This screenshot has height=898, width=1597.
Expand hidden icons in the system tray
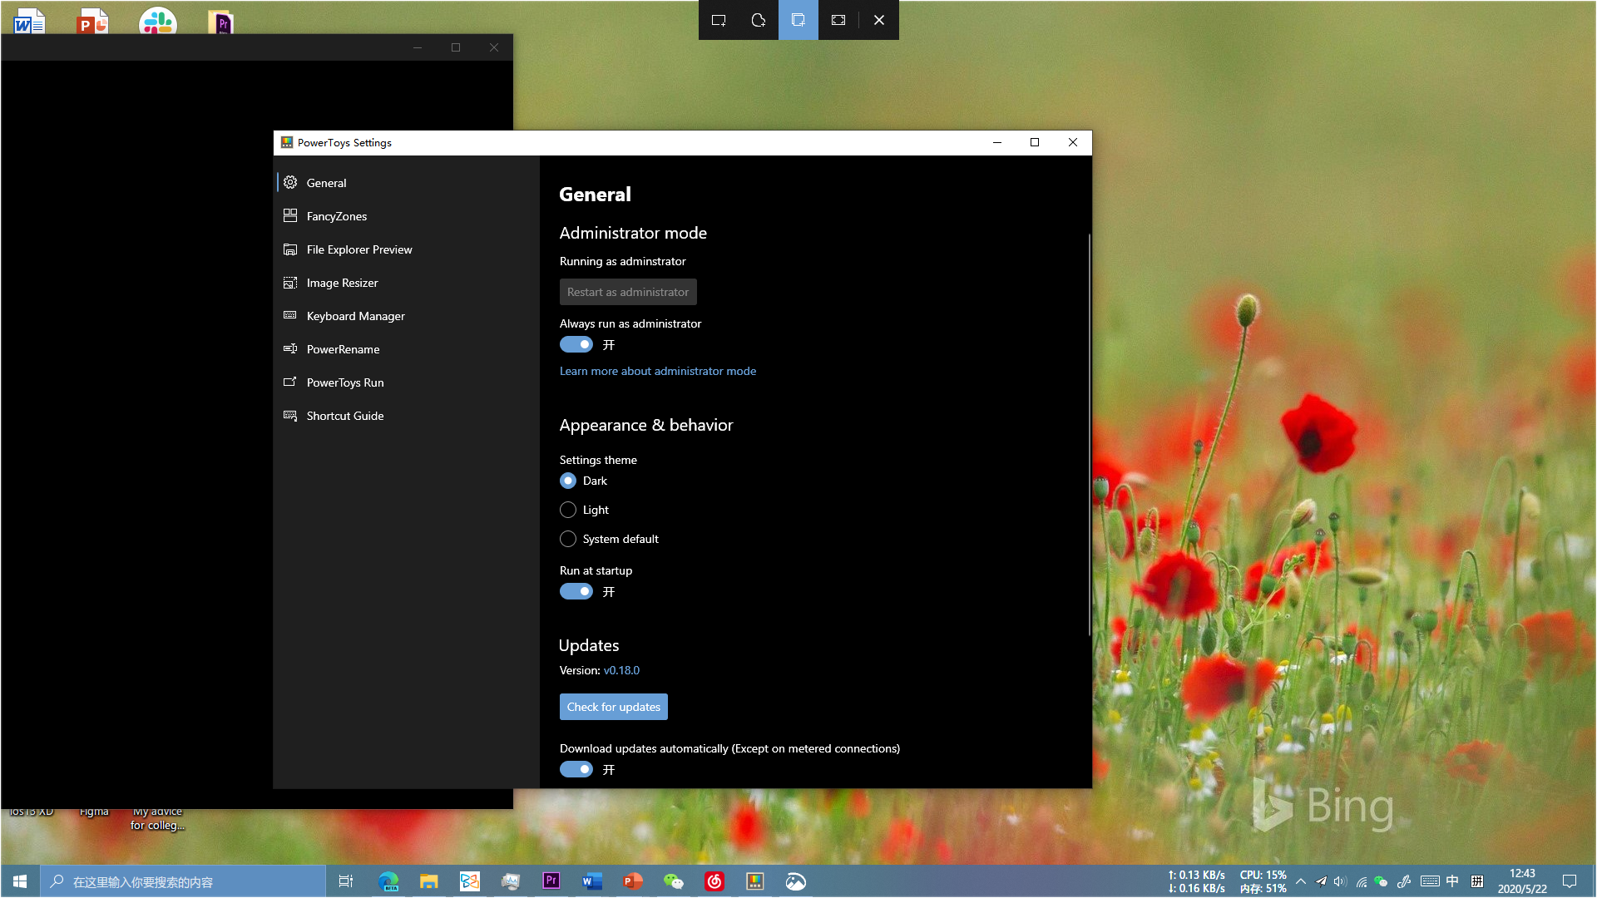click(1302, 881)
